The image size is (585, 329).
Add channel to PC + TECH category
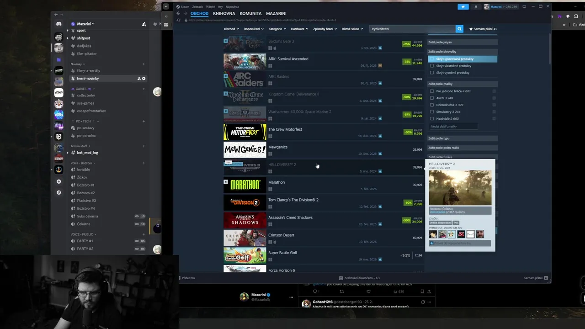pyautogui.click(x=144, y=121)
